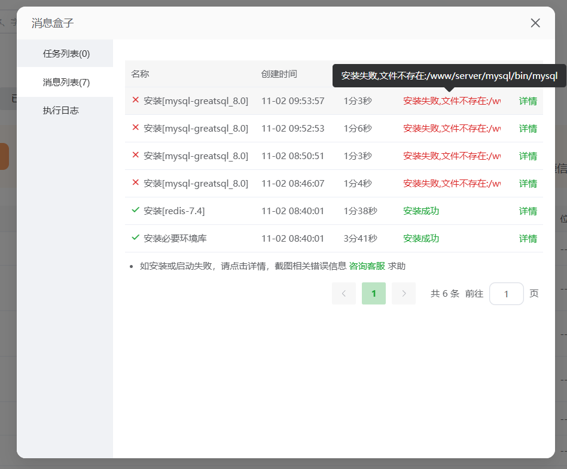Click red X icon for 09:52:53 mysql install
Viewport: 567px width, 469px height.
coord(135,128)
